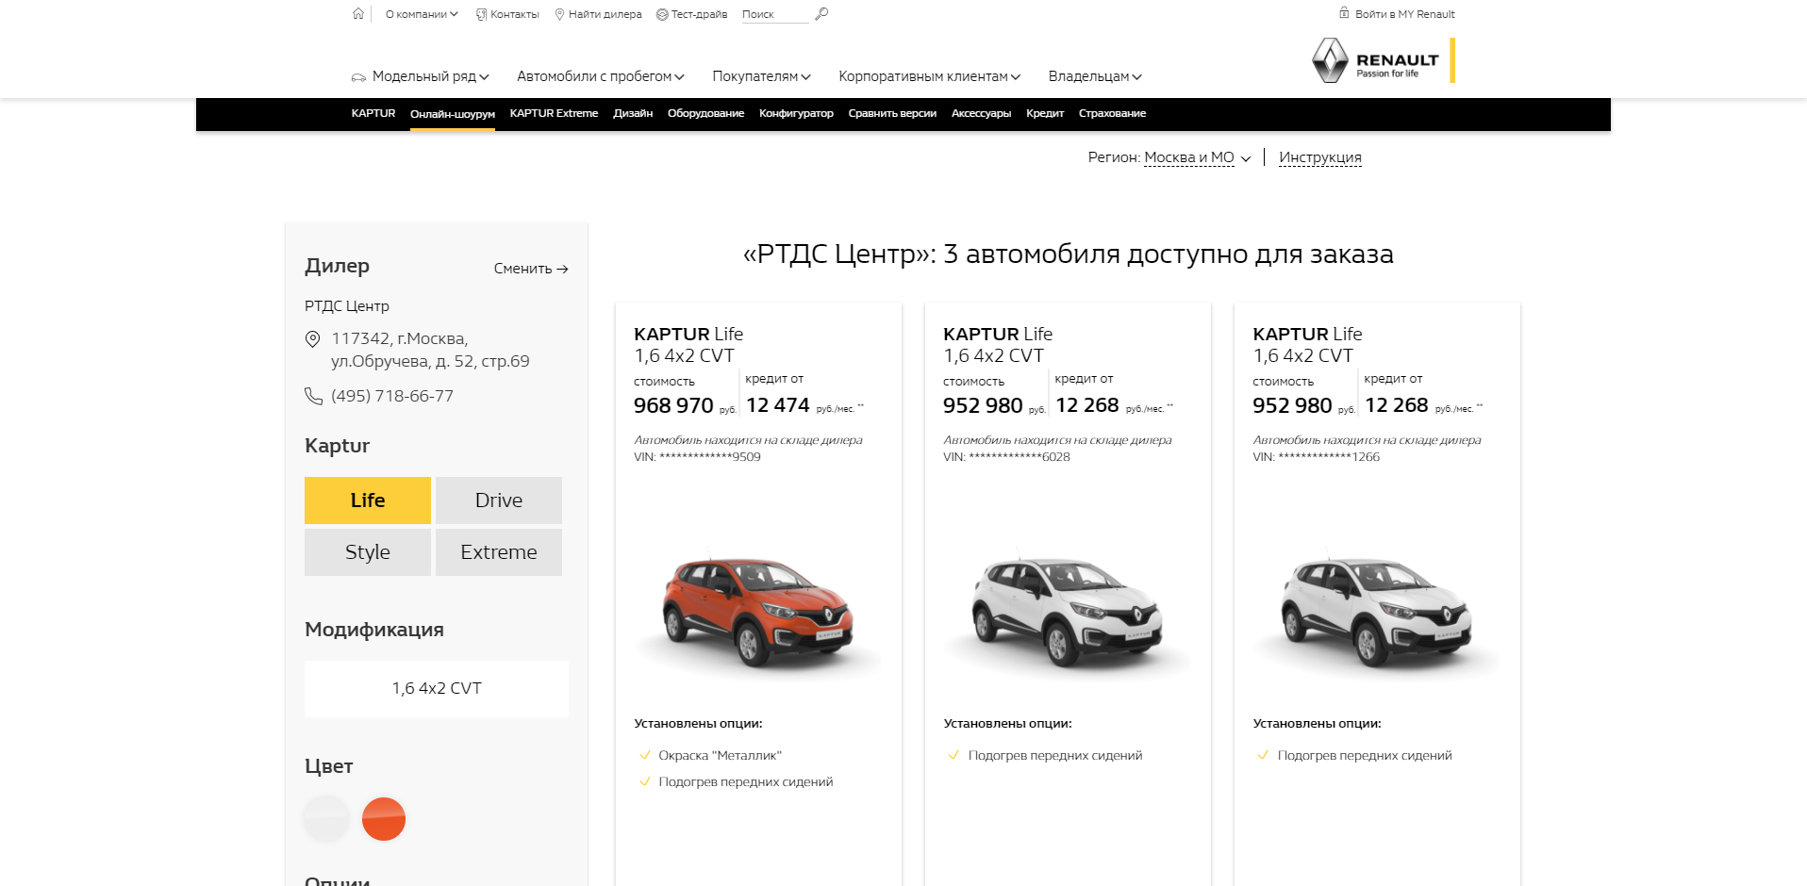Click the phone icon beside Контакты

(481, 14)
